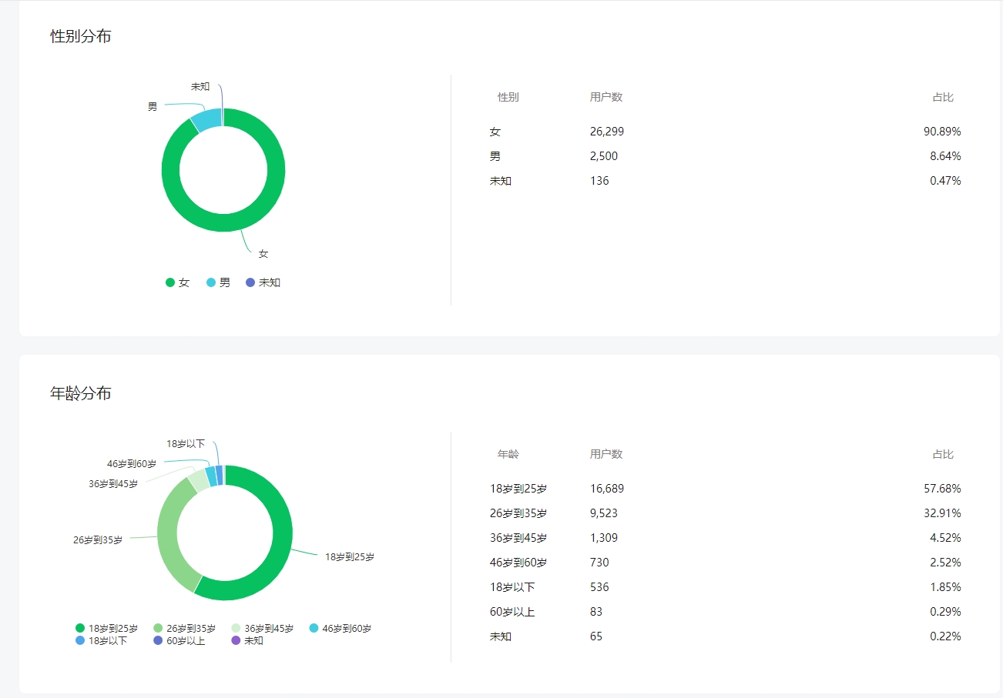This screenshot has width=1003, height=698.
Task: Select the 未知 row label in gender table
Action: click(x=501, y=181)
